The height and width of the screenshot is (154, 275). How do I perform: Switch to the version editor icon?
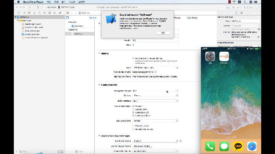click(x=239, y=7)
